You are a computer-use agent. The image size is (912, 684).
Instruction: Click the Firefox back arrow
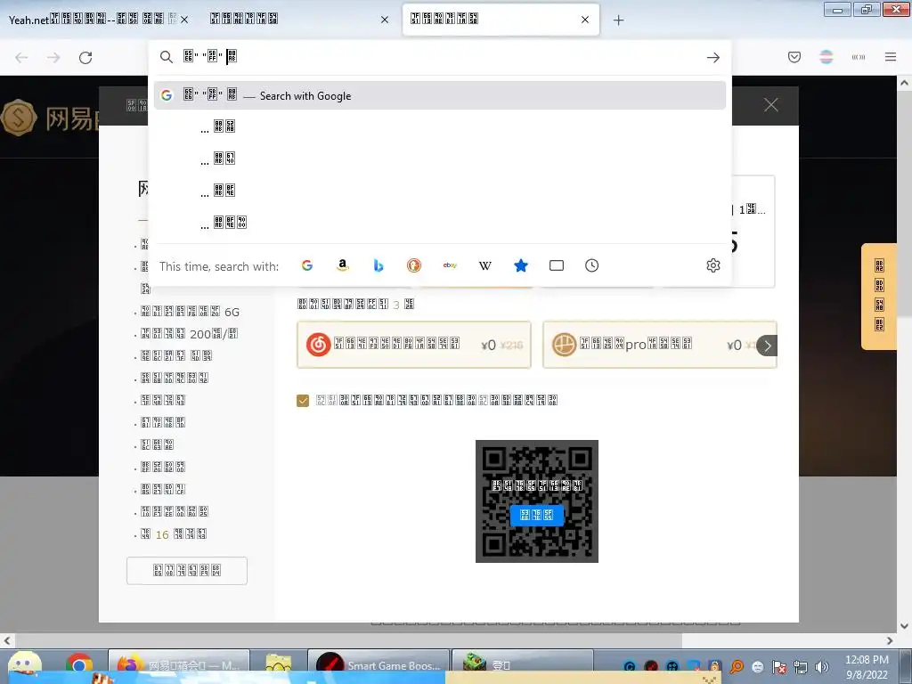21,58
